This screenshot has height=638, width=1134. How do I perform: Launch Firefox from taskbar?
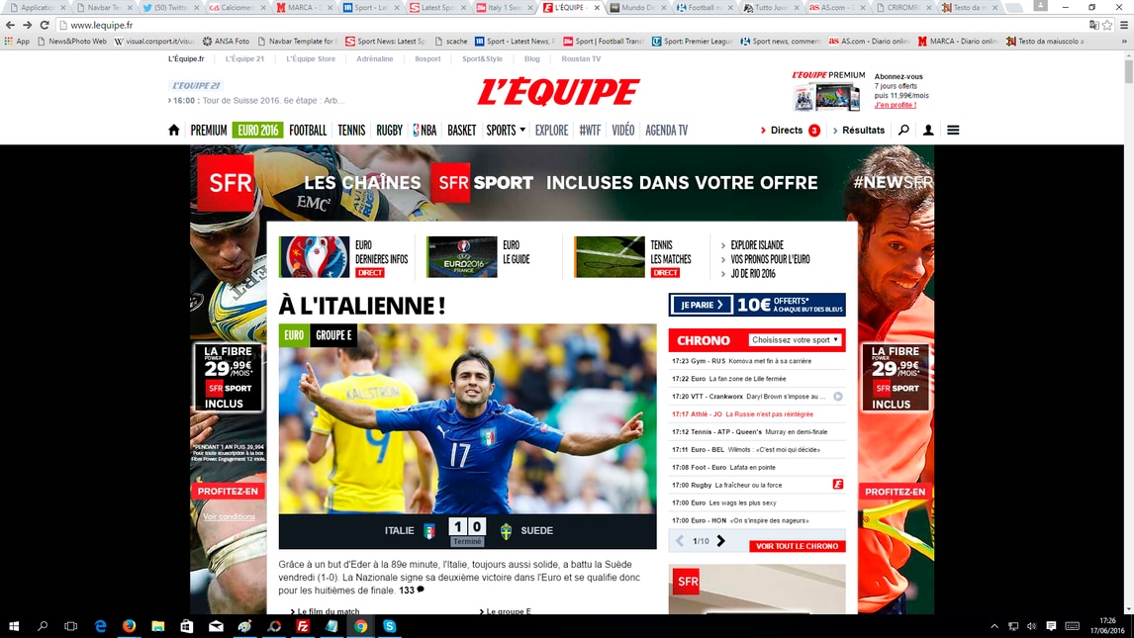[x=130, y=626]
